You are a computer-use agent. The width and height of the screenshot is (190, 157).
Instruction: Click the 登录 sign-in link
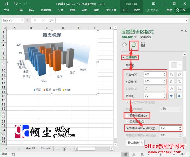pyautogui.click(x=169, y=10)
